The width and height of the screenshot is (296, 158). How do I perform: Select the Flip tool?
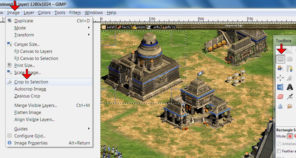(x=280, y=87)
